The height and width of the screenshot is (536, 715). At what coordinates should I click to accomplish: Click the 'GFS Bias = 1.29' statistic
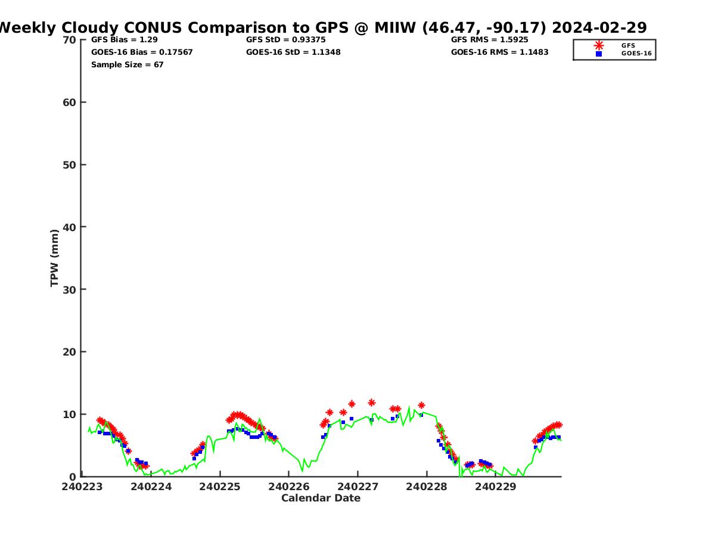pos(125,40)
